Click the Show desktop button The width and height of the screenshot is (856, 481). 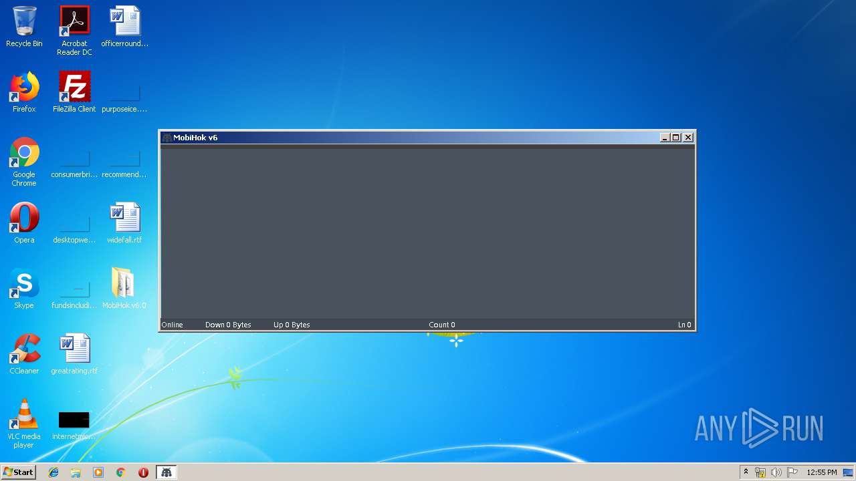pyautogui.click(x=849, y=472)
